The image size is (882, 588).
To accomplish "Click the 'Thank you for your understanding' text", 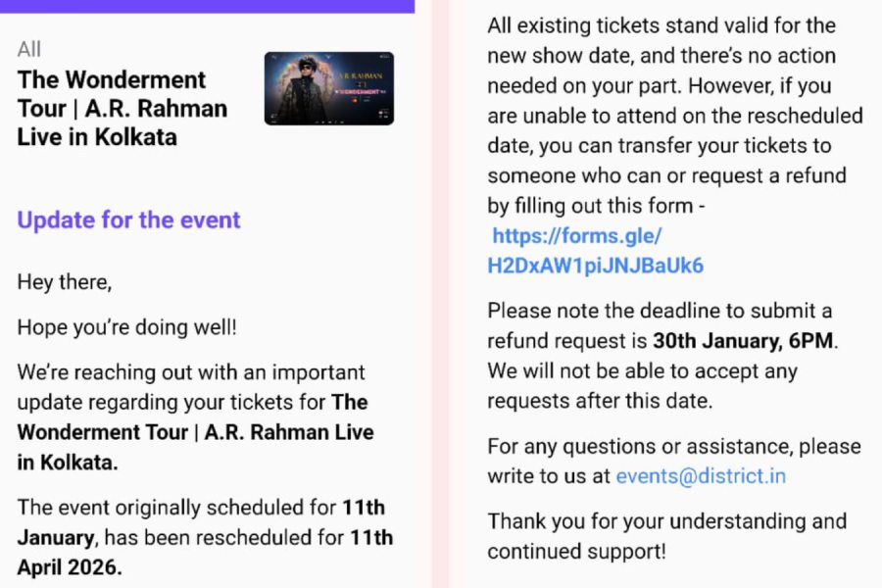I will coord(666,521).
